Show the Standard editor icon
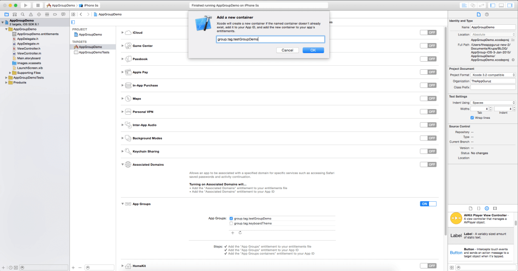 pos(464,5)
